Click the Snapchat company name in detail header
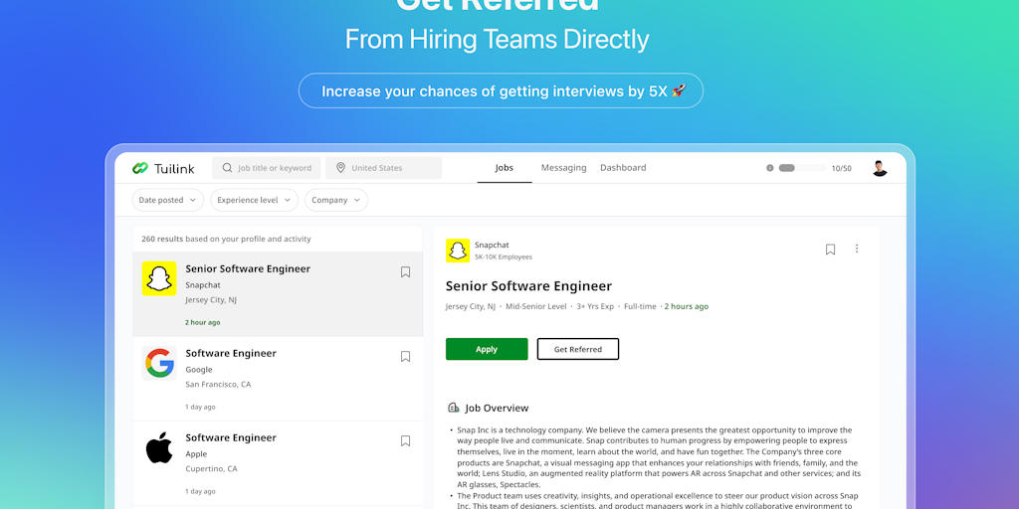Viewport: 1019px width, 509px height. (492, 245)
